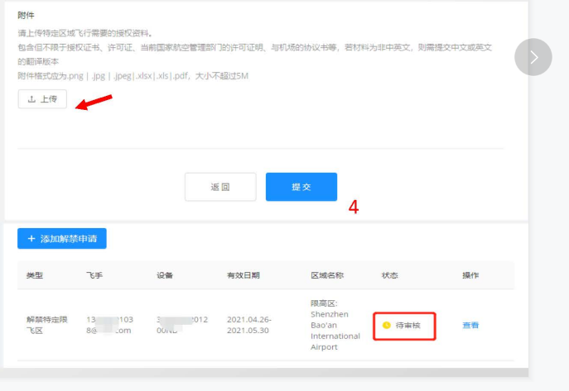Click the 返回 back button

(220, 187)
